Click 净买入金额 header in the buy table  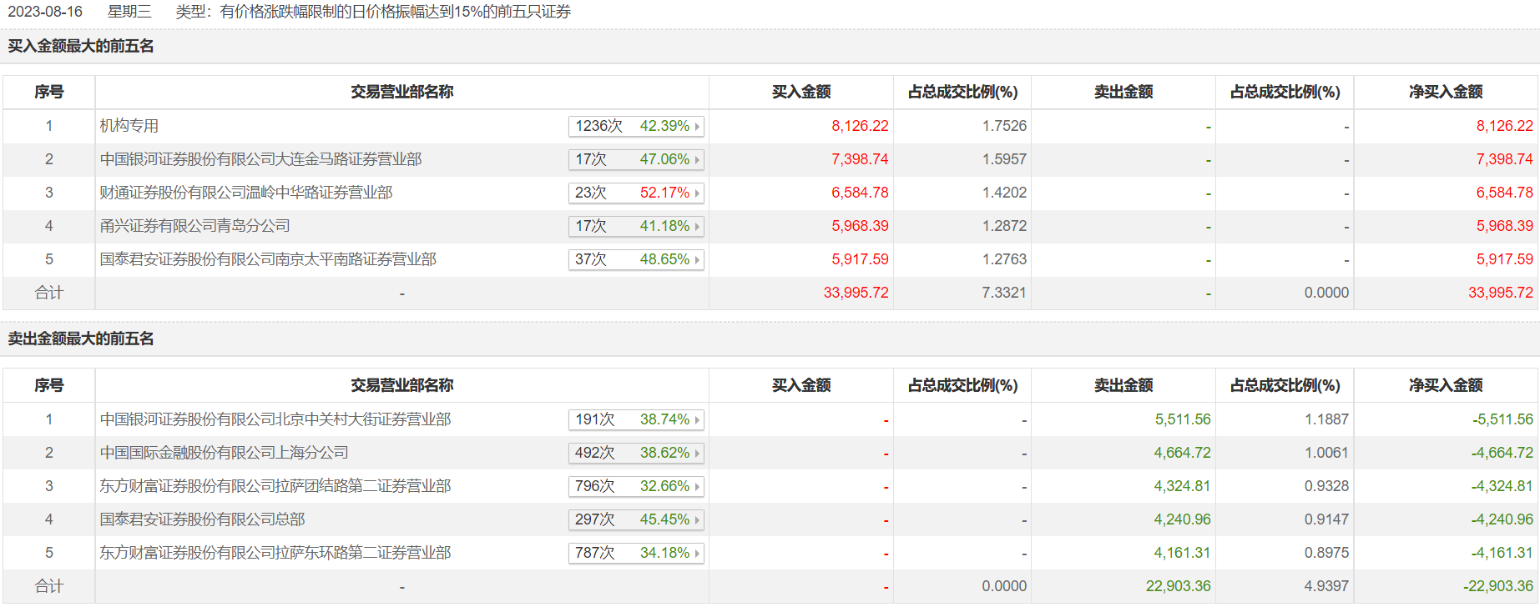coord(1446,92)
